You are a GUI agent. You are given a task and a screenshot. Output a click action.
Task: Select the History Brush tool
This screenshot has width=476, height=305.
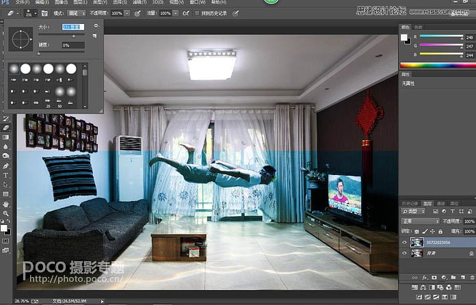point(5,118)
